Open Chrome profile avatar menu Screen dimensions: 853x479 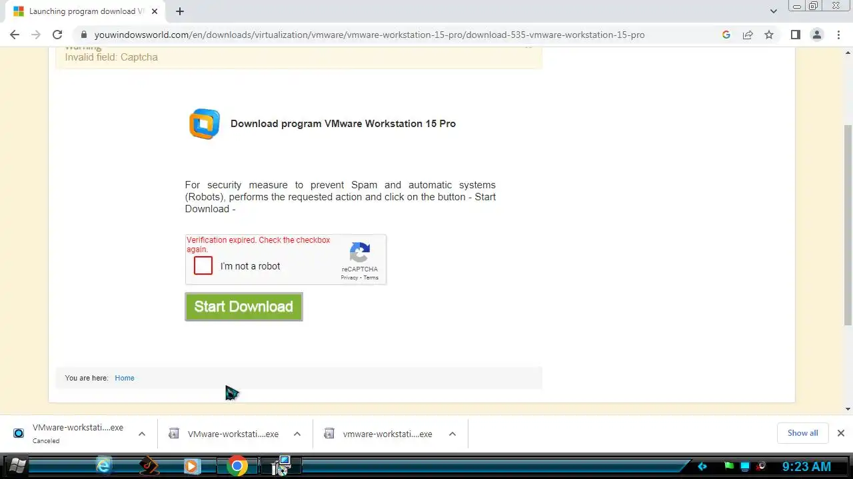point(816,35)
